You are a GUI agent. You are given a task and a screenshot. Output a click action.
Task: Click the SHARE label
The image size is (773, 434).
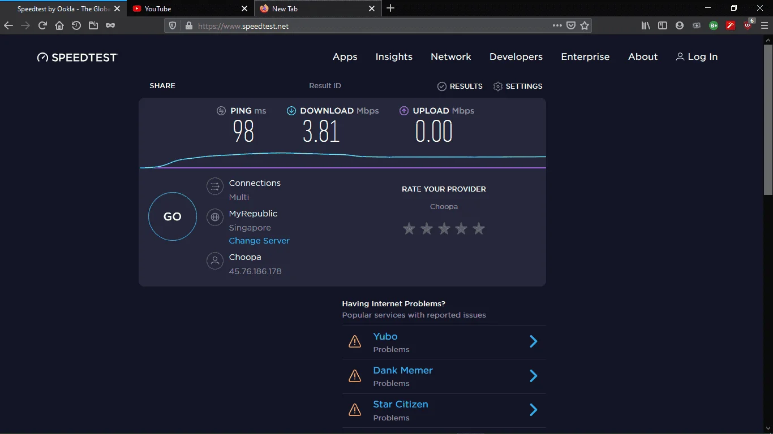162,86
